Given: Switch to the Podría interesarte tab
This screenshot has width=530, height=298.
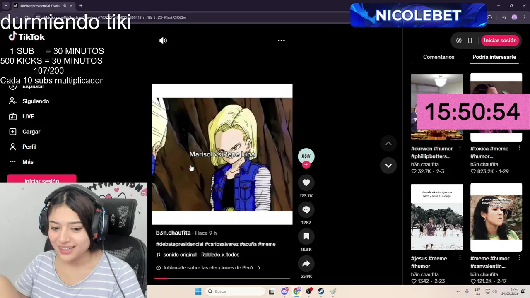Looking at the screenshot, I should coord(494,57).
